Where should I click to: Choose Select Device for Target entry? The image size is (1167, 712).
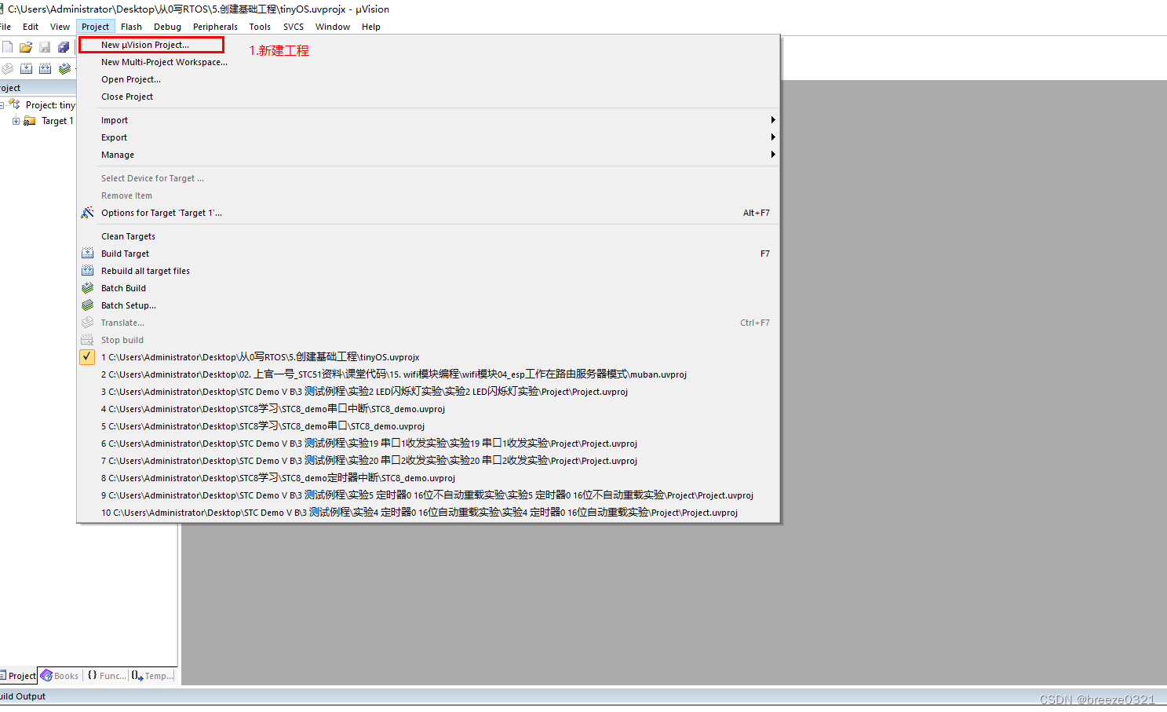pos(429,178)
